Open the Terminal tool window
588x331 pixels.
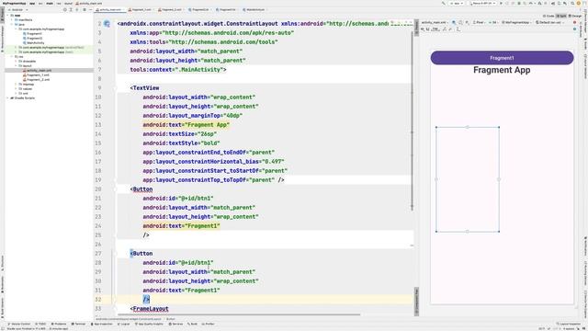tap(79, 324)
